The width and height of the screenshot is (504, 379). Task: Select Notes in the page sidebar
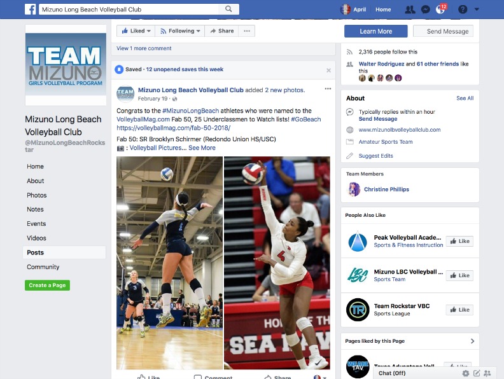coord(35,209)
